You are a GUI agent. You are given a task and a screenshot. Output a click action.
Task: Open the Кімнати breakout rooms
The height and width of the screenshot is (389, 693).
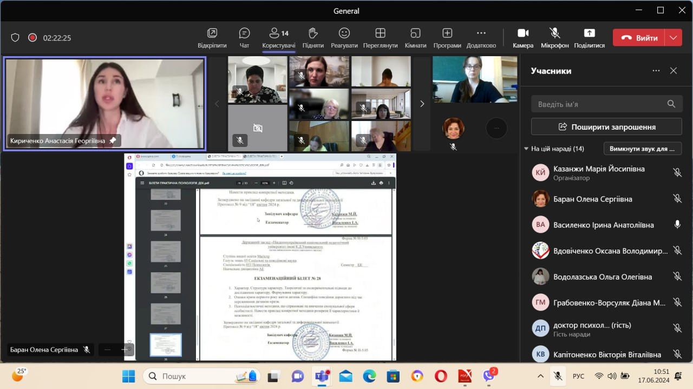(415, 38)
